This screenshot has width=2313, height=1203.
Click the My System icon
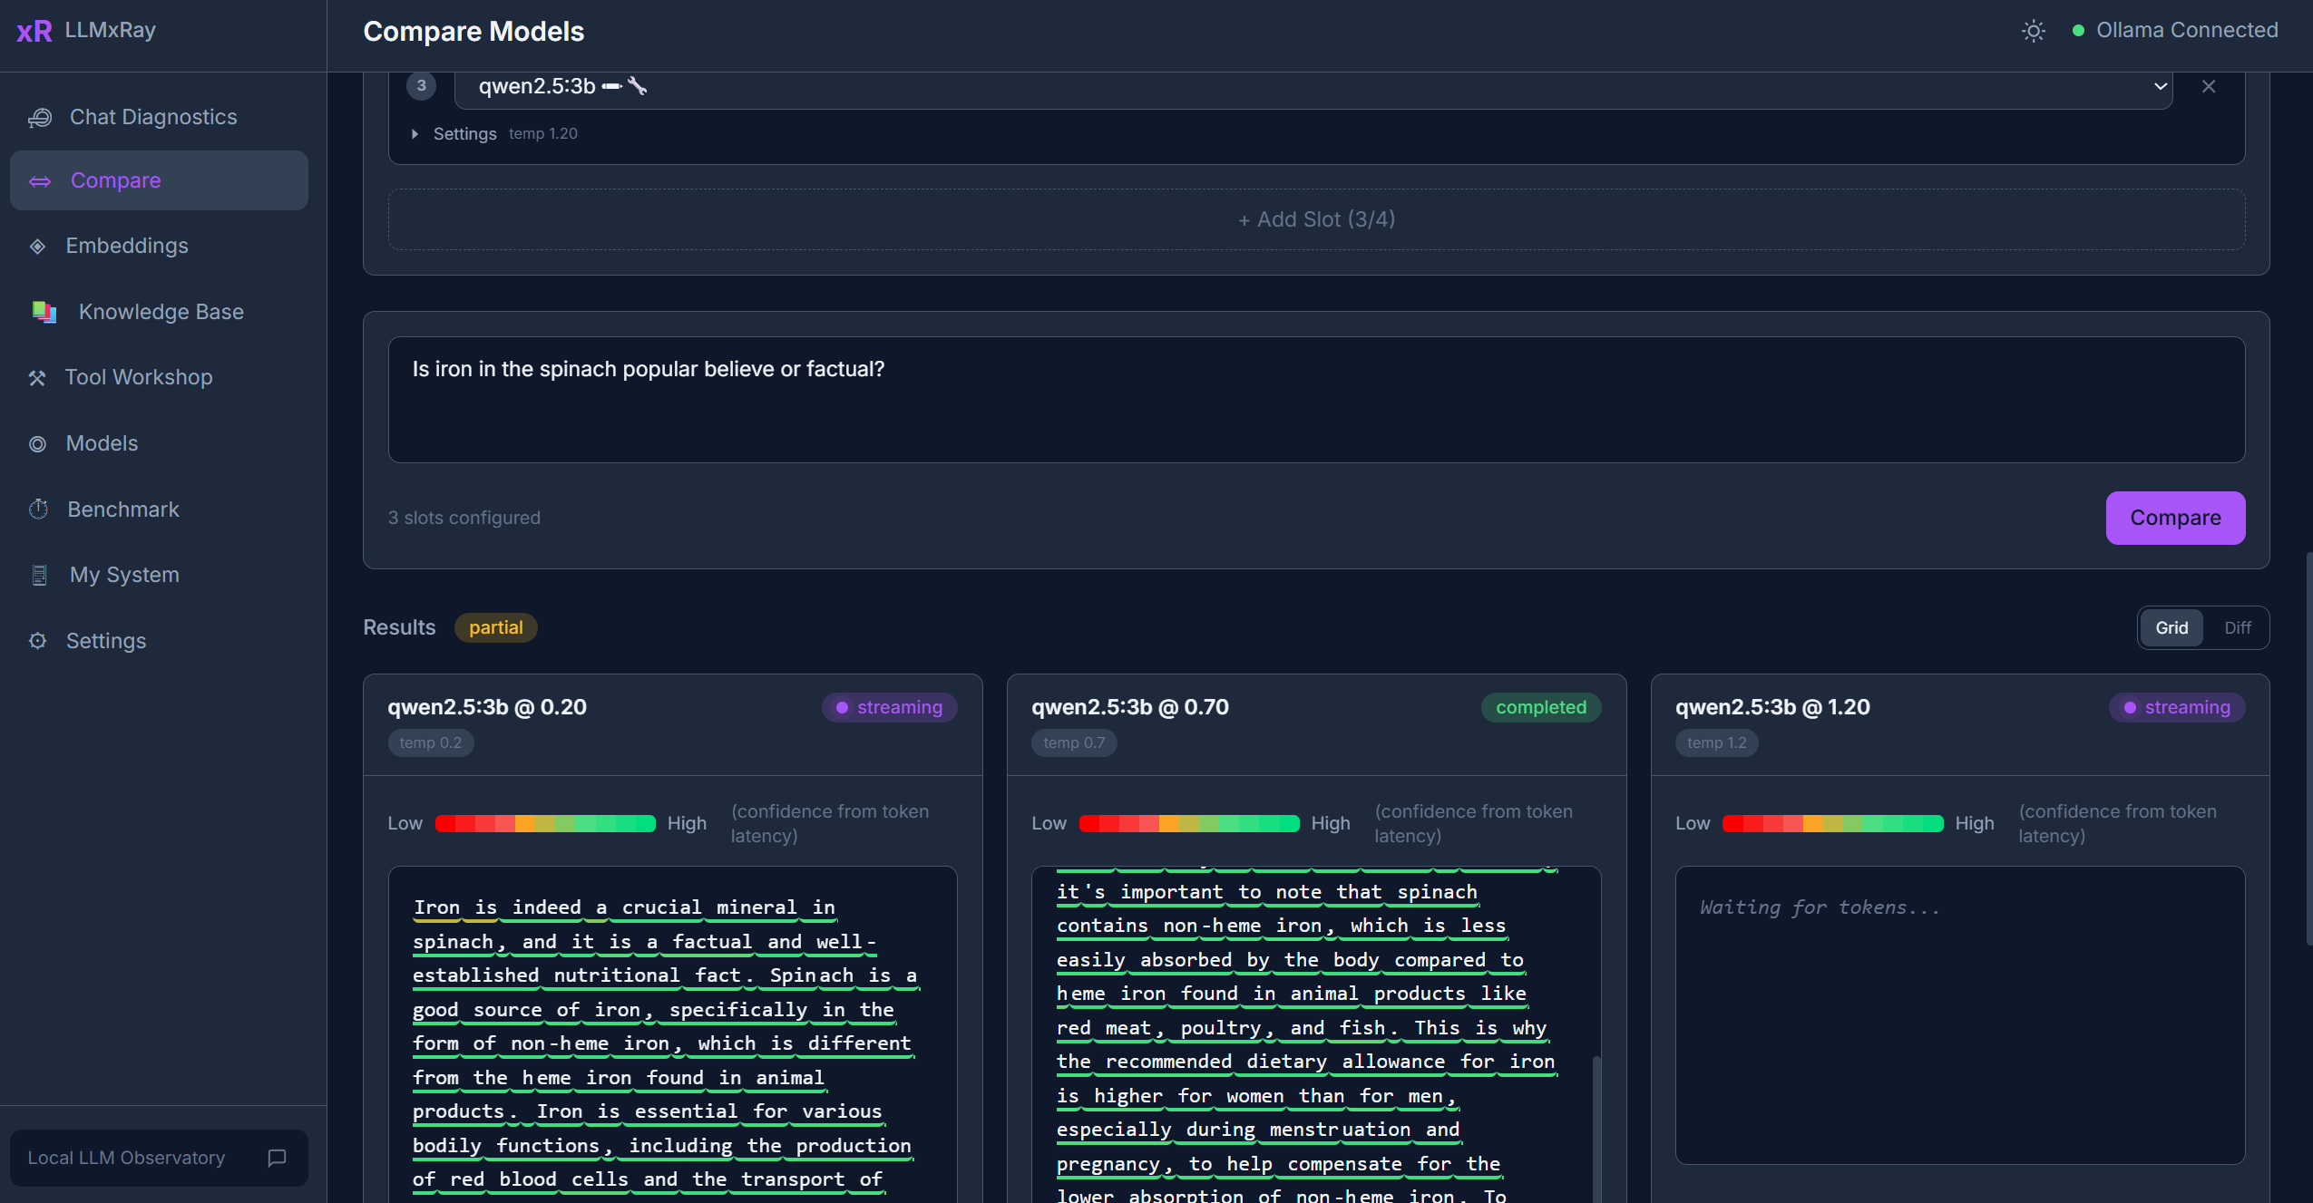coord(39,576)
